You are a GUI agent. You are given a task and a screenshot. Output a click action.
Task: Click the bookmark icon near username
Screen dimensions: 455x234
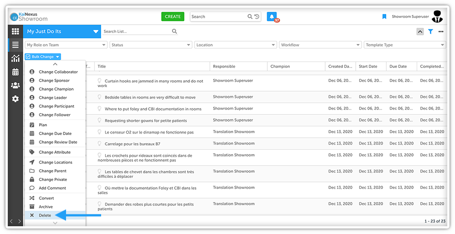(384, 16)
